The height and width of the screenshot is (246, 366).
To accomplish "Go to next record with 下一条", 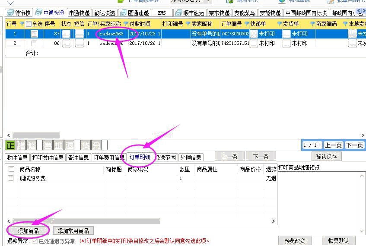I will 261,157.
